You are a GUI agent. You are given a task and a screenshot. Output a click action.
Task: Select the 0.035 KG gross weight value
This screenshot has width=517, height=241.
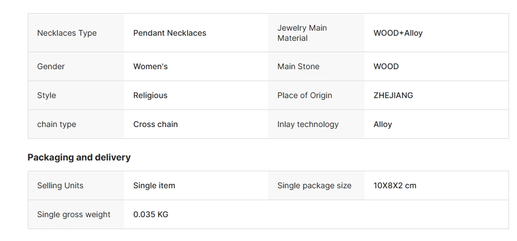point(151,214)
